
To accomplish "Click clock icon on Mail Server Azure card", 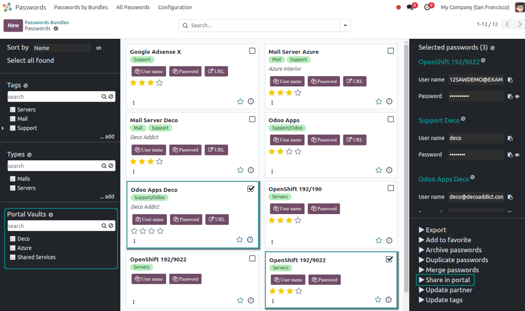I will coord(389,101).
